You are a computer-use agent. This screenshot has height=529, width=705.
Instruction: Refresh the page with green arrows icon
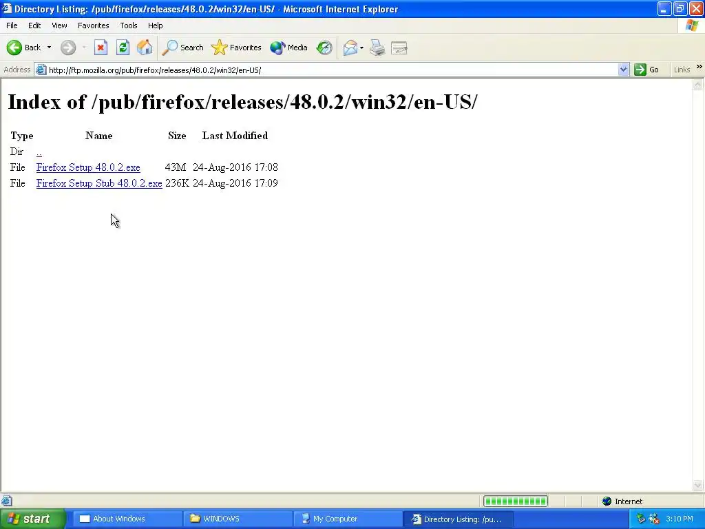[123, 48]
